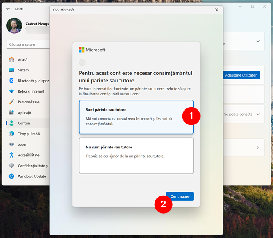Click the Aplicații icon in sidebar
273x238 pixels.
[11, 113]
